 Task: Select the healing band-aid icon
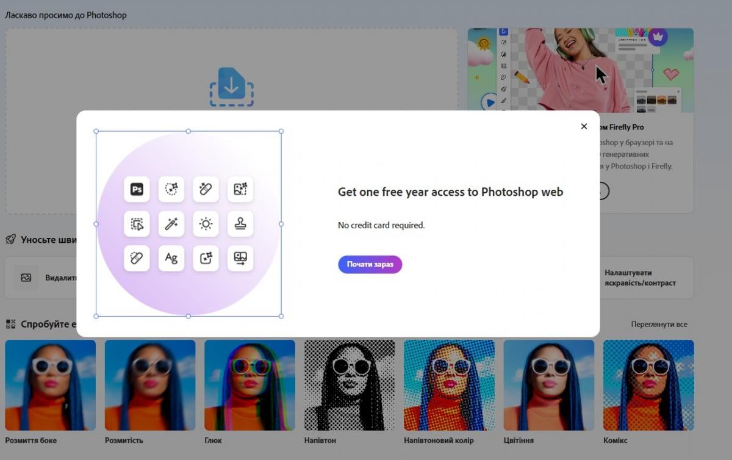point(206,189)
